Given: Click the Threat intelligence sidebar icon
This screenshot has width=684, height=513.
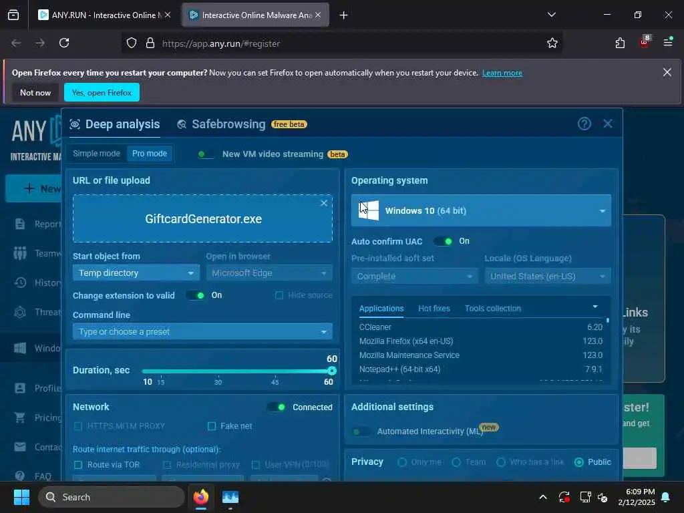Looking at the screenshot, I should 20,312.
